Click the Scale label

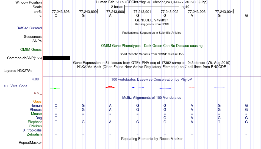(x=37, y=7)
